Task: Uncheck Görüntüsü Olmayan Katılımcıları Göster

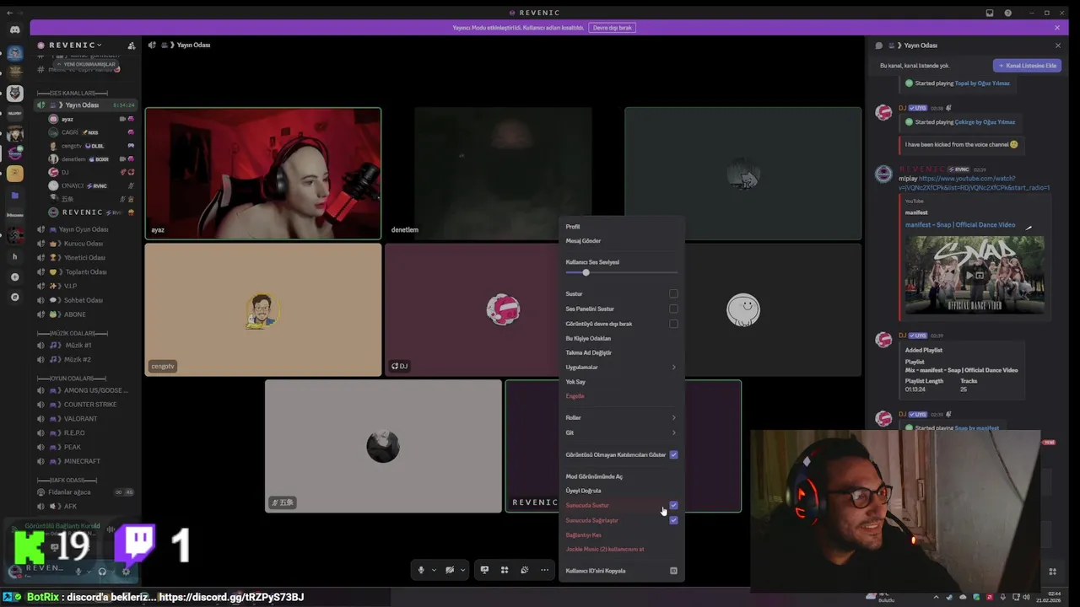Action: pos(673,454)
